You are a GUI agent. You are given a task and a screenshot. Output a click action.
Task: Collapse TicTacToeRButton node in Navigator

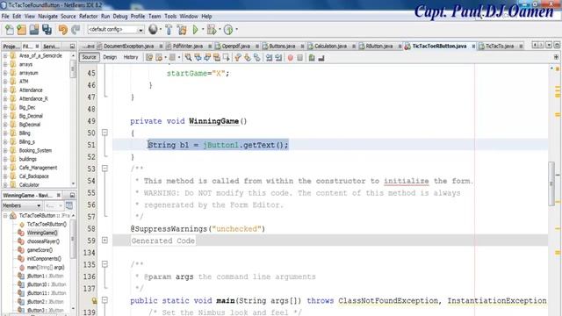tap(5, 216)
